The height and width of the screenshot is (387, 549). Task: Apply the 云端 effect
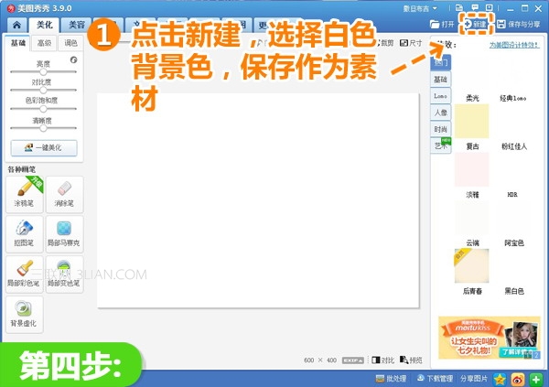point(472,223)
